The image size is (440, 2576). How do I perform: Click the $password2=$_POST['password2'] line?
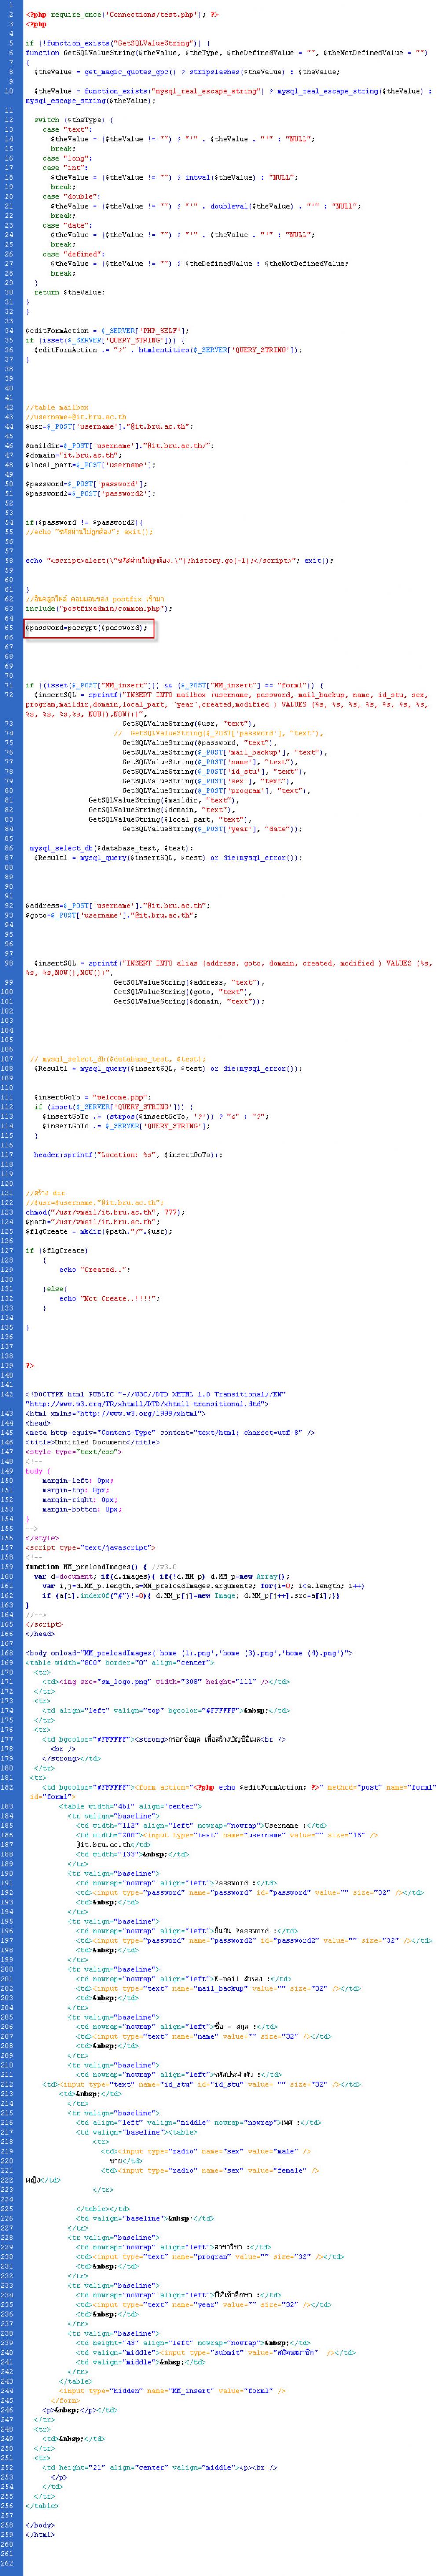click(91, 493)
